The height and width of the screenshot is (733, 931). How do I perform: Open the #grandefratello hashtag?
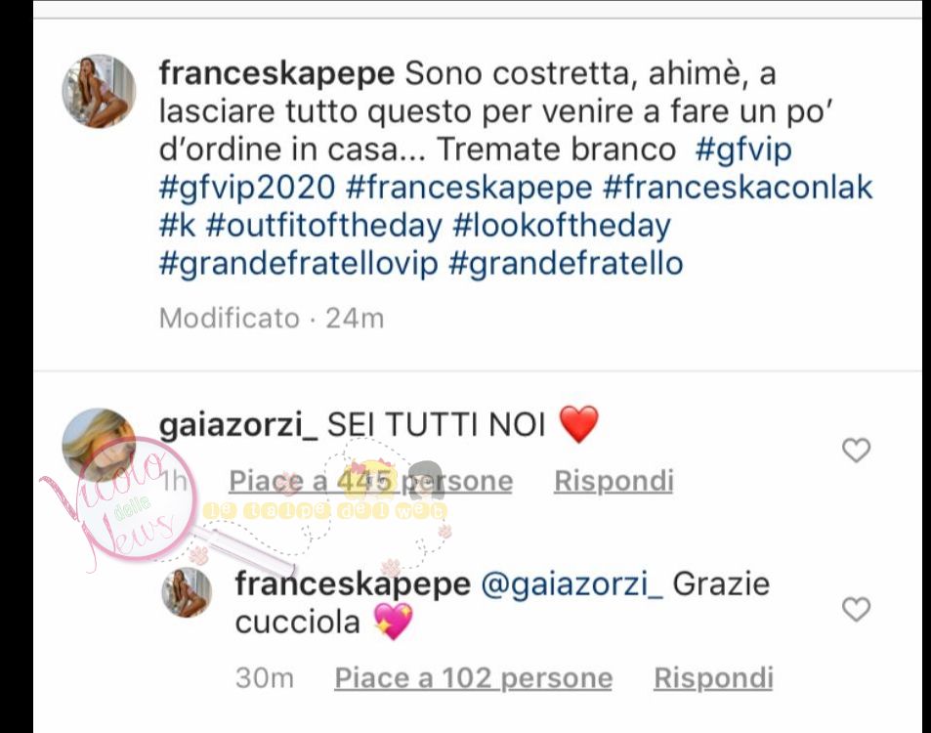[566, 264]
